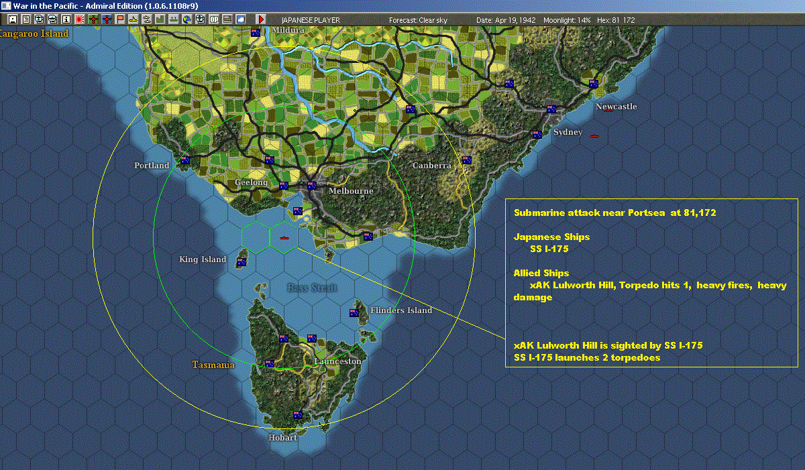Click the 'Moonlight: 14%' status text

(567, 20)
